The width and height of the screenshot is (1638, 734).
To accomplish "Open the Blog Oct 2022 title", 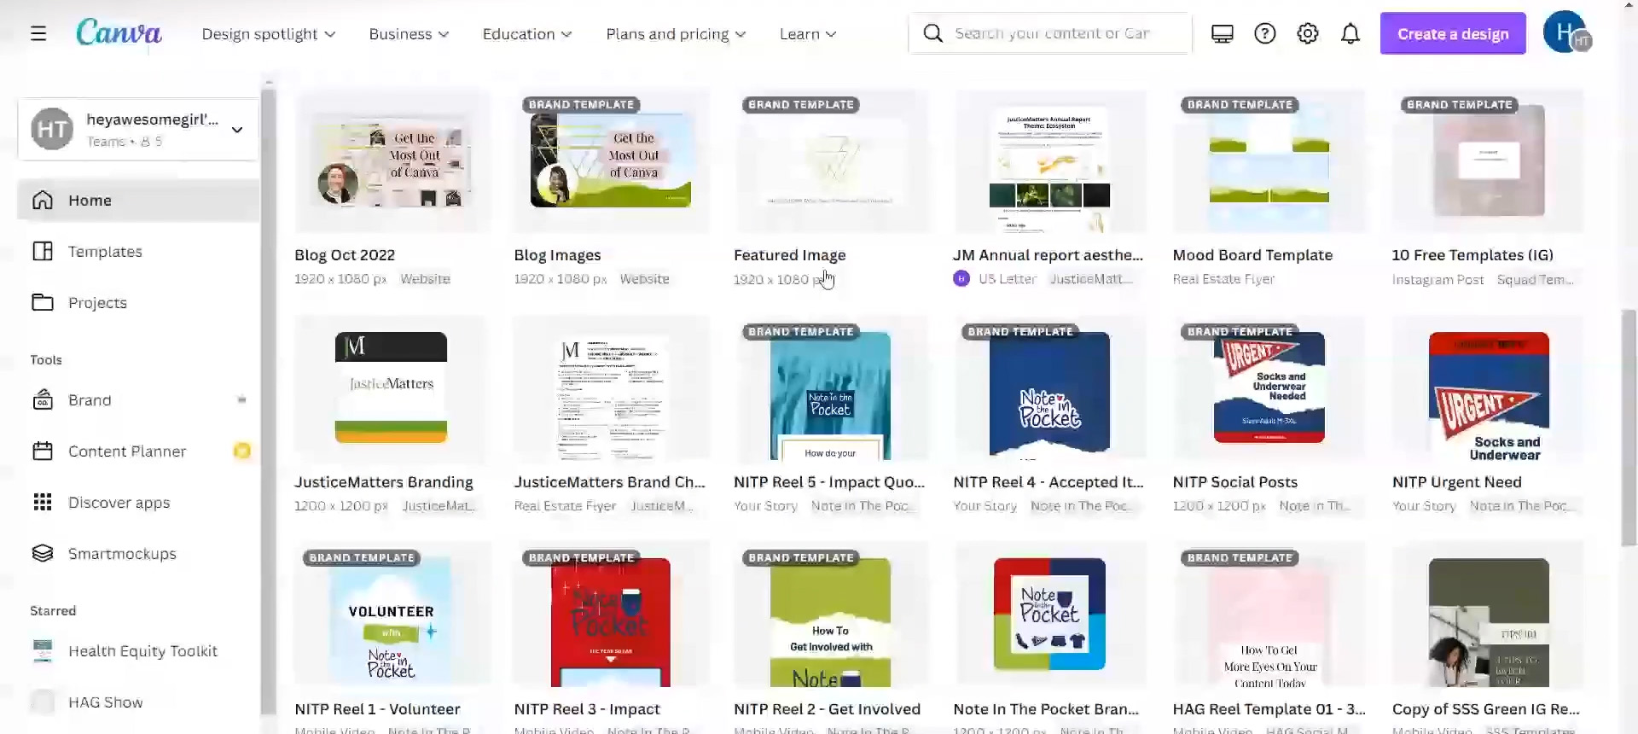I will tap(345, 254).
